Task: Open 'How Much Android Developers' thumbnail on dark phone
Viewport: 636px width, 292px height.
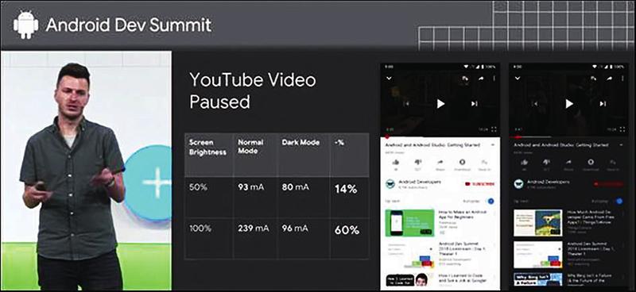Action: click(x=538, y=223)
